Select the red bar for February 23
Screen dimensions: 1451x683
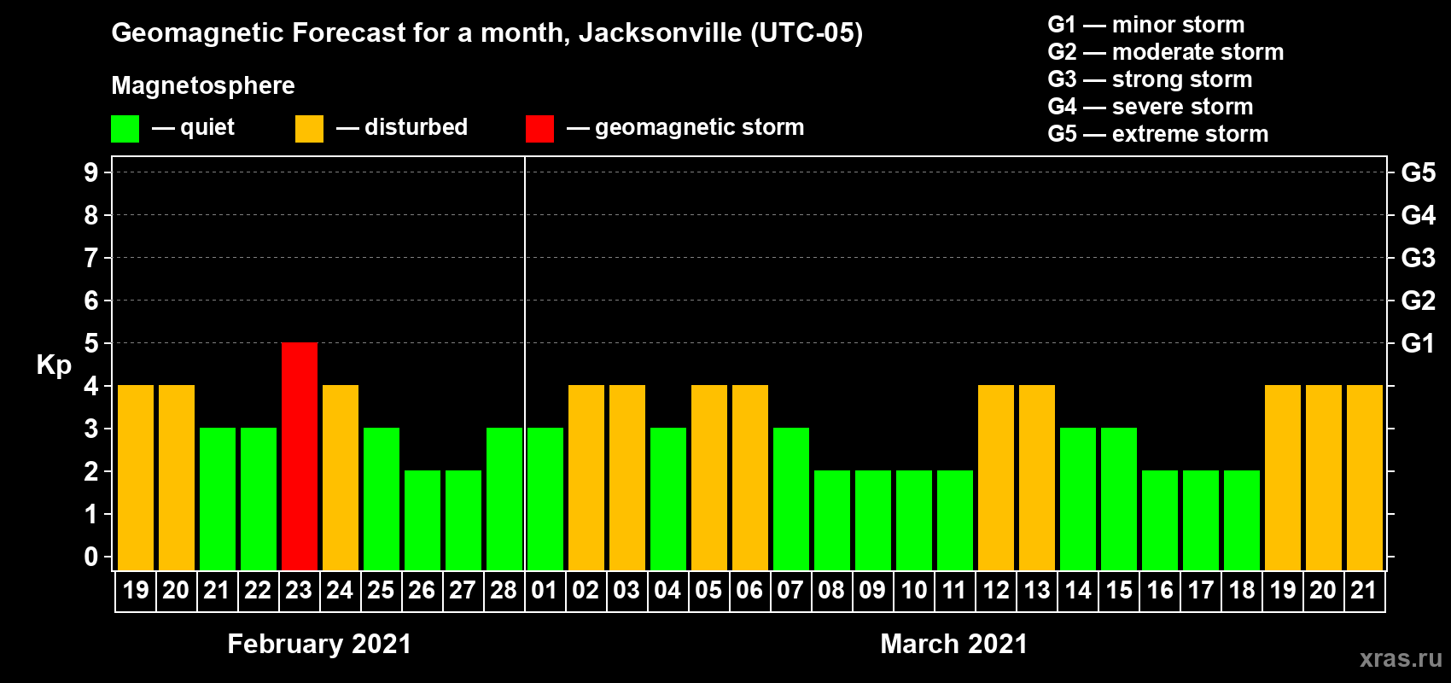pyautogui.click(x=300, y=456)
